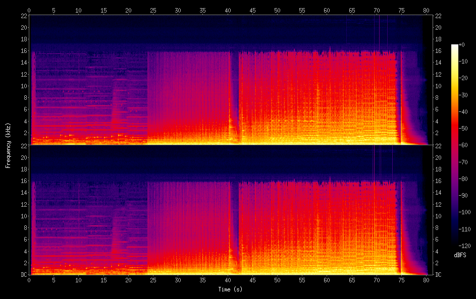Click the dBFS label under the color scale
This screenshot has height=299, width=476.
click(460, 256)
